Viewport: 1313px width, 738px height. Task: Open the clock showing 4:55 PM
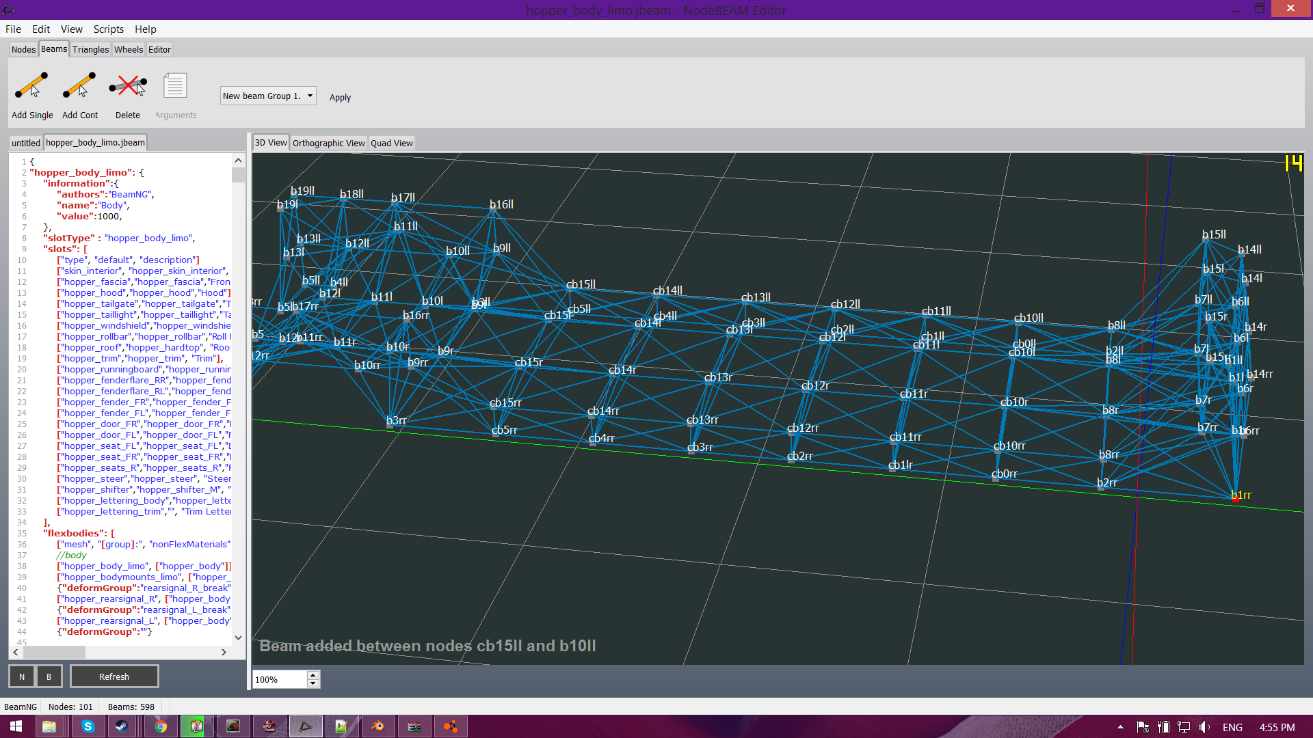(1277, 727)
